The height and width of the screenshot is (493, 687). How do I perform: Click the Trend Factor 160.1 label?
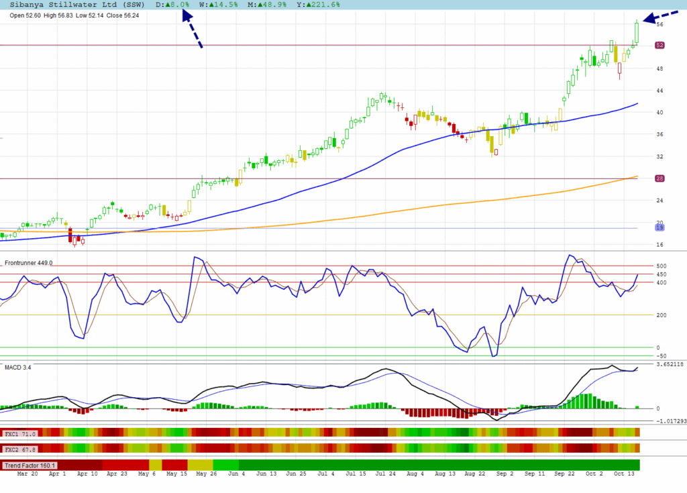(x=30, y=465)
